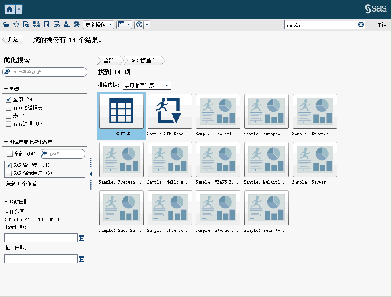Open the 更多操作 dropdown arrow

coord(111,25)
